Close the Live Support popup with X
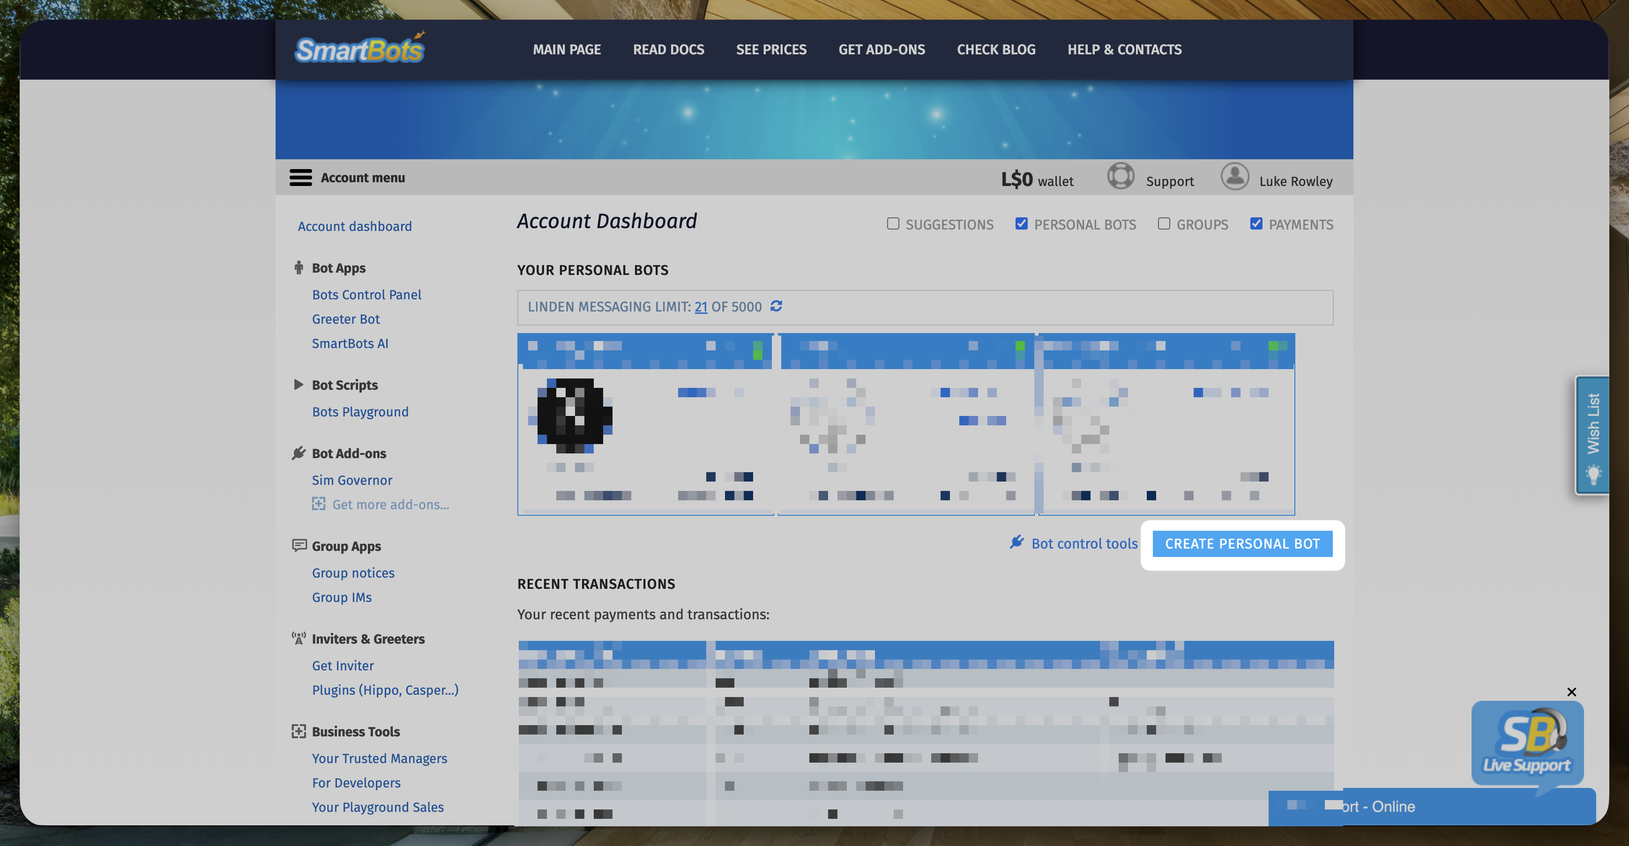1629x846 pixels. (x=1571, y=692)
